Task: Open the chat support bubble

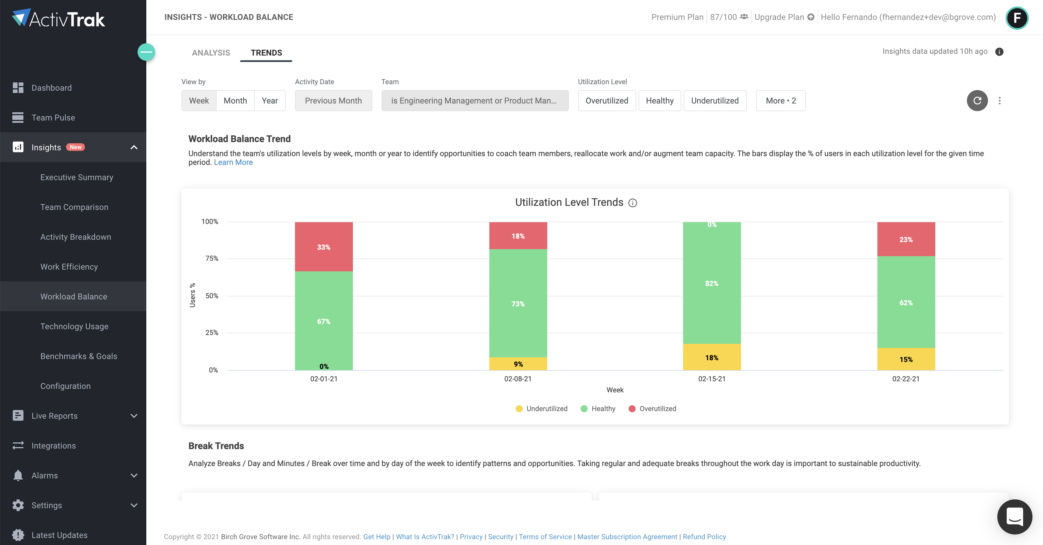Action: (x=1015, y=517)
